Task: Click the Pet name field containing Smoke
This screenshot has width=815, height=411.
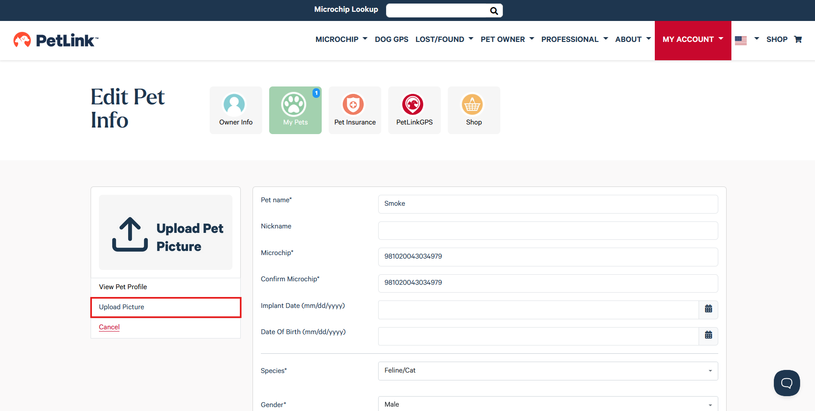Action: [548, 204]
